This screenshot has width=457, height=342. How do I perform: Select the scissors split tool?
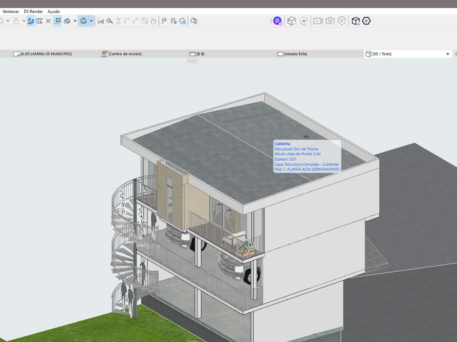[x=101, y=21]
